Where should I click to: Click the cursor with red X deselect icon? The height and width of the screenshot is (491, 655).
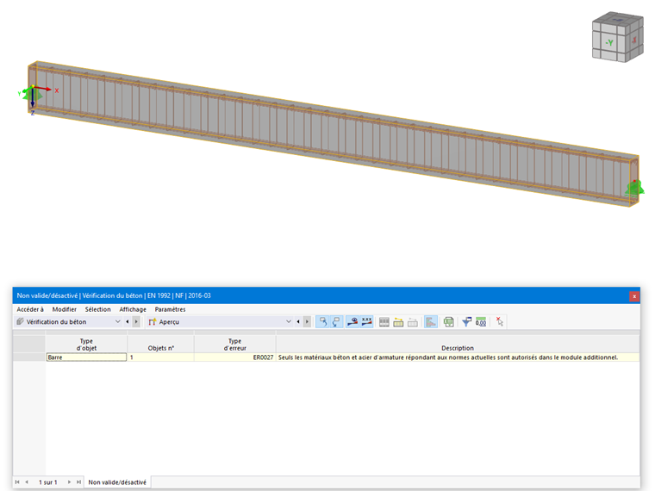[x=500, y=321]
